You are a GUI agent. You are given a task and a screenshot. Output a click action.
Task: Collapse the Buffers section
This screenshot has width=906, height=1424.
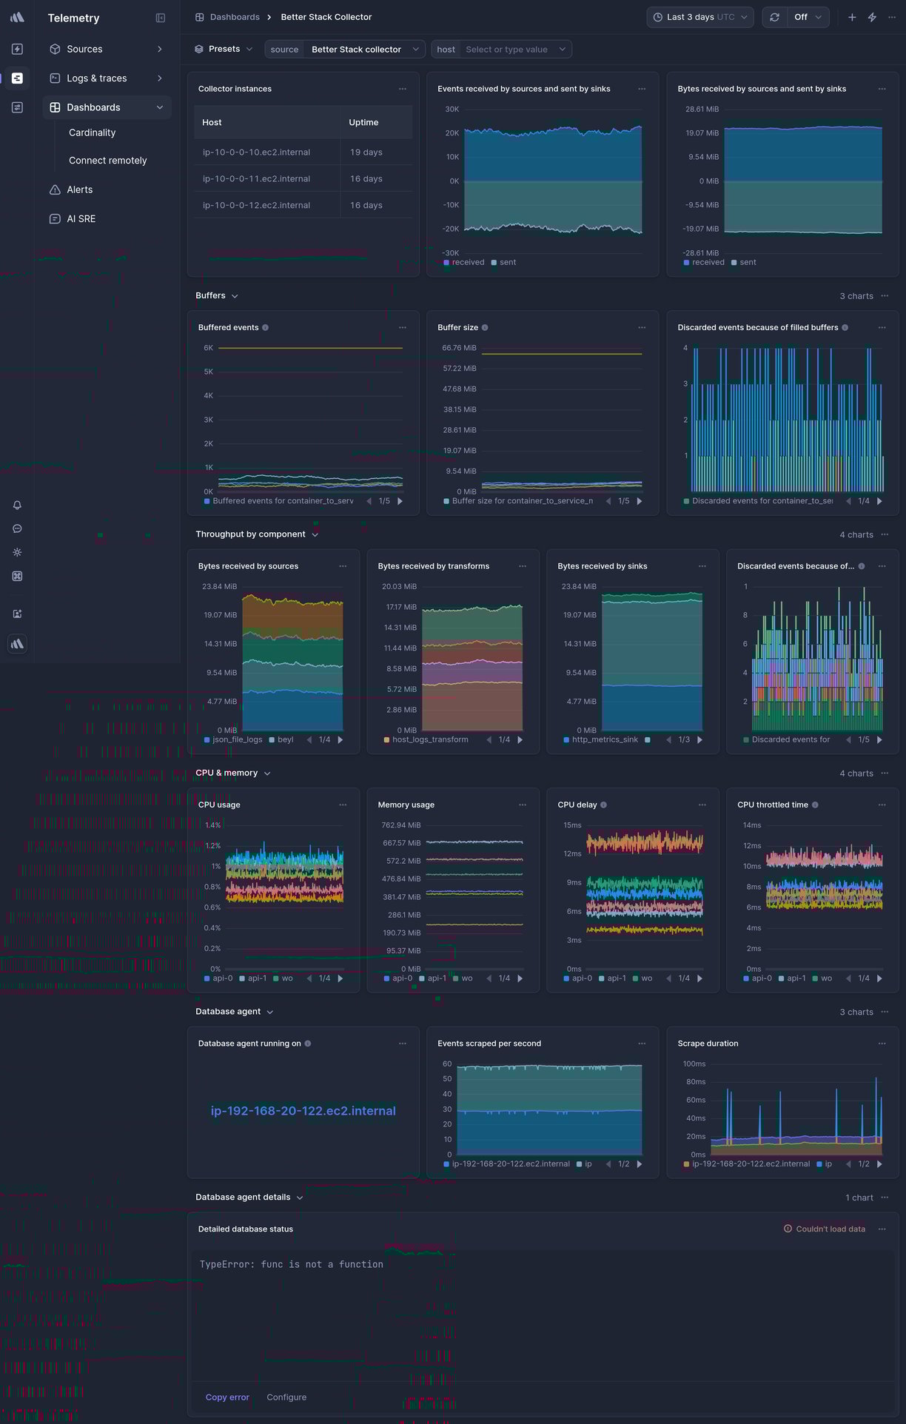pos(217,295)
